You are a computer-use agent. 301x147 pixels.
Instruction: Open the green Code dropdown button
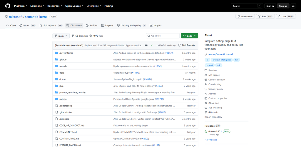click(x=190, y=36)
